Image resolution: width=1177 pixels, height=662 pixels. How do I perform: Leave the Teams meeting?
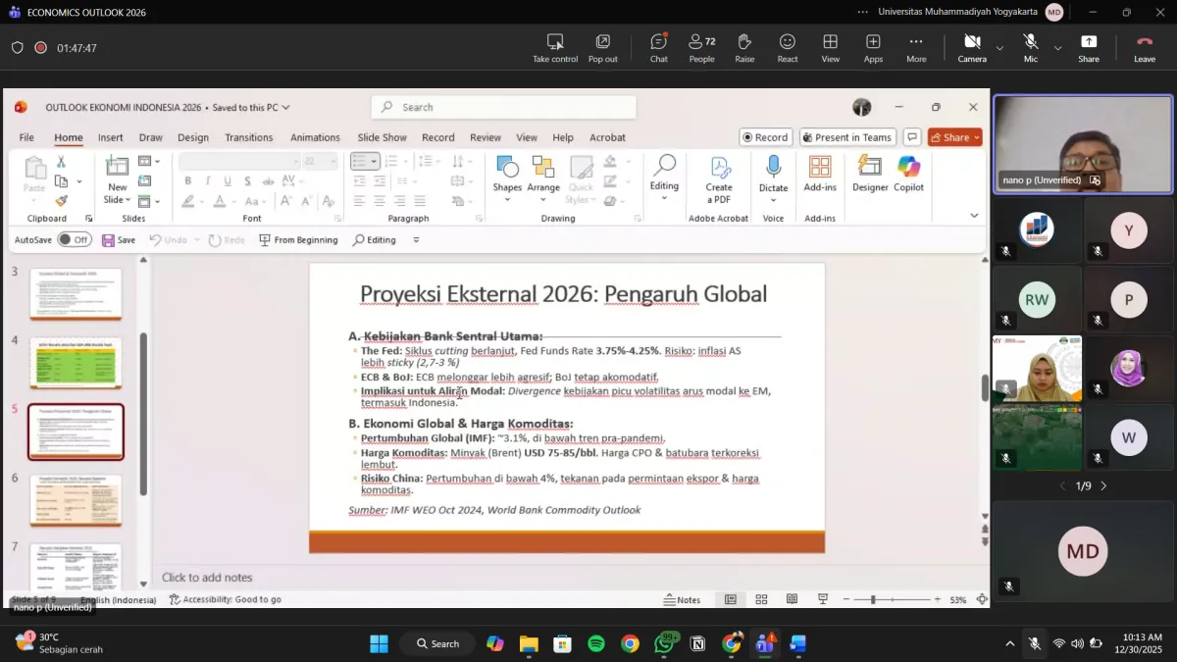point(1144,46)
